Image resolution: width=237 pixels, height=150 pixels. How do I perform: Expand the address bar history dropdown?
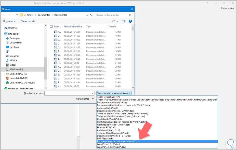(x=87, y=15)
